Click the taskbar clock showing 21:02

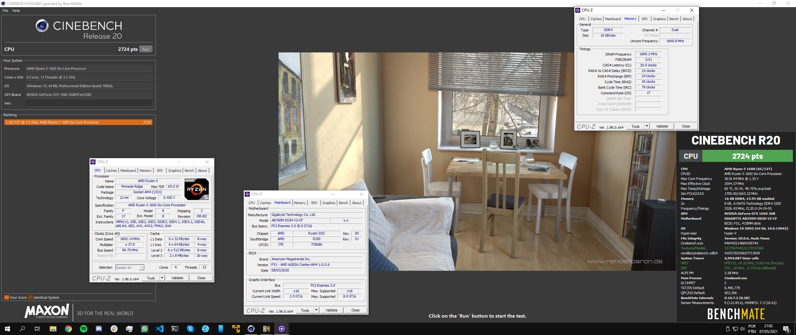click(x=768, y=329)
